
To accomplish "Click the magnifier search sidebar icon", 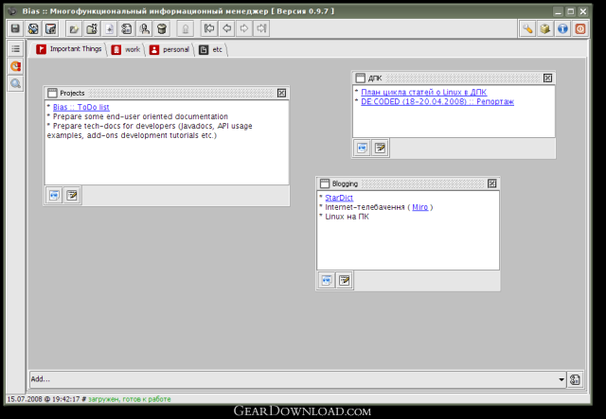I will [15, 83].
